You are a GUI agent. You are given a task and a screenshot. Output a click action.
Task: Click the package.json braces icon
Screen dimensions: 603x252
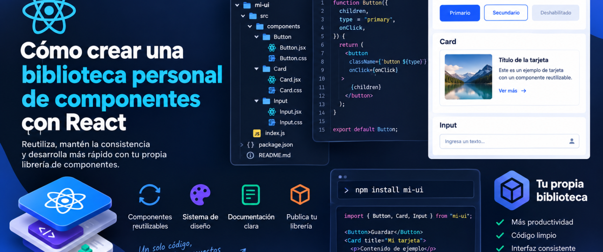251,145
